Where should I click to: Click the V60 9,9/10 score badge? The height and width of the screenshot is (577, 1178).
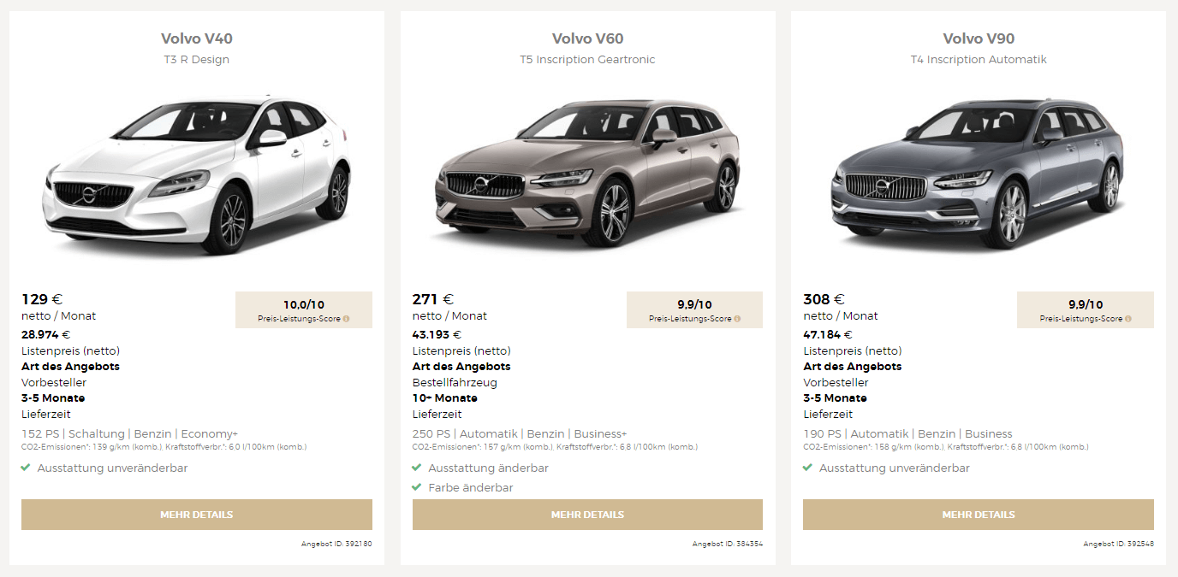694,309
